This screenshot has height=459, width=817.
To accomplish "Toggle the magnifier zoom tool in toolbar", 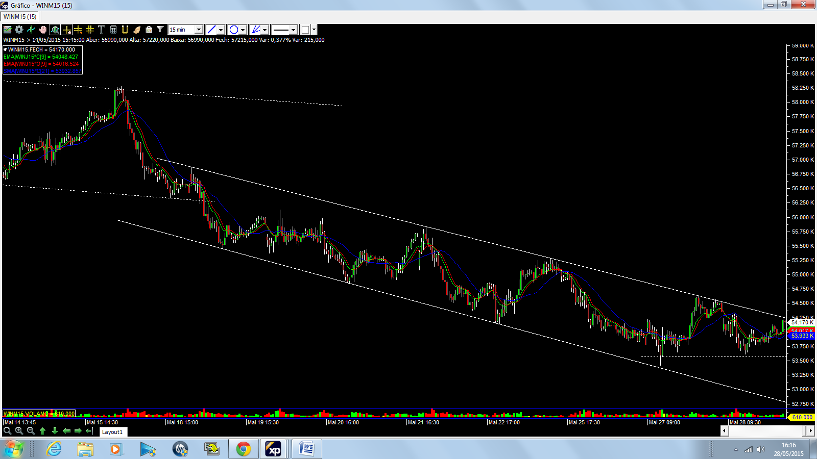I will [55, 30].
